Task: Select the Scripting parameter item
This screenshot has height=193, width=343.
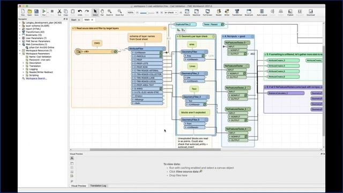Action: tap(34, 75)
